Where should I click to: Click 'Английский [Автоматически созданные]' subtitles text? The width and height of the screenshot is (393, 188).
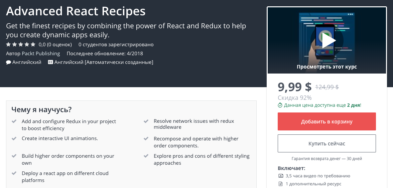point(104,62)
